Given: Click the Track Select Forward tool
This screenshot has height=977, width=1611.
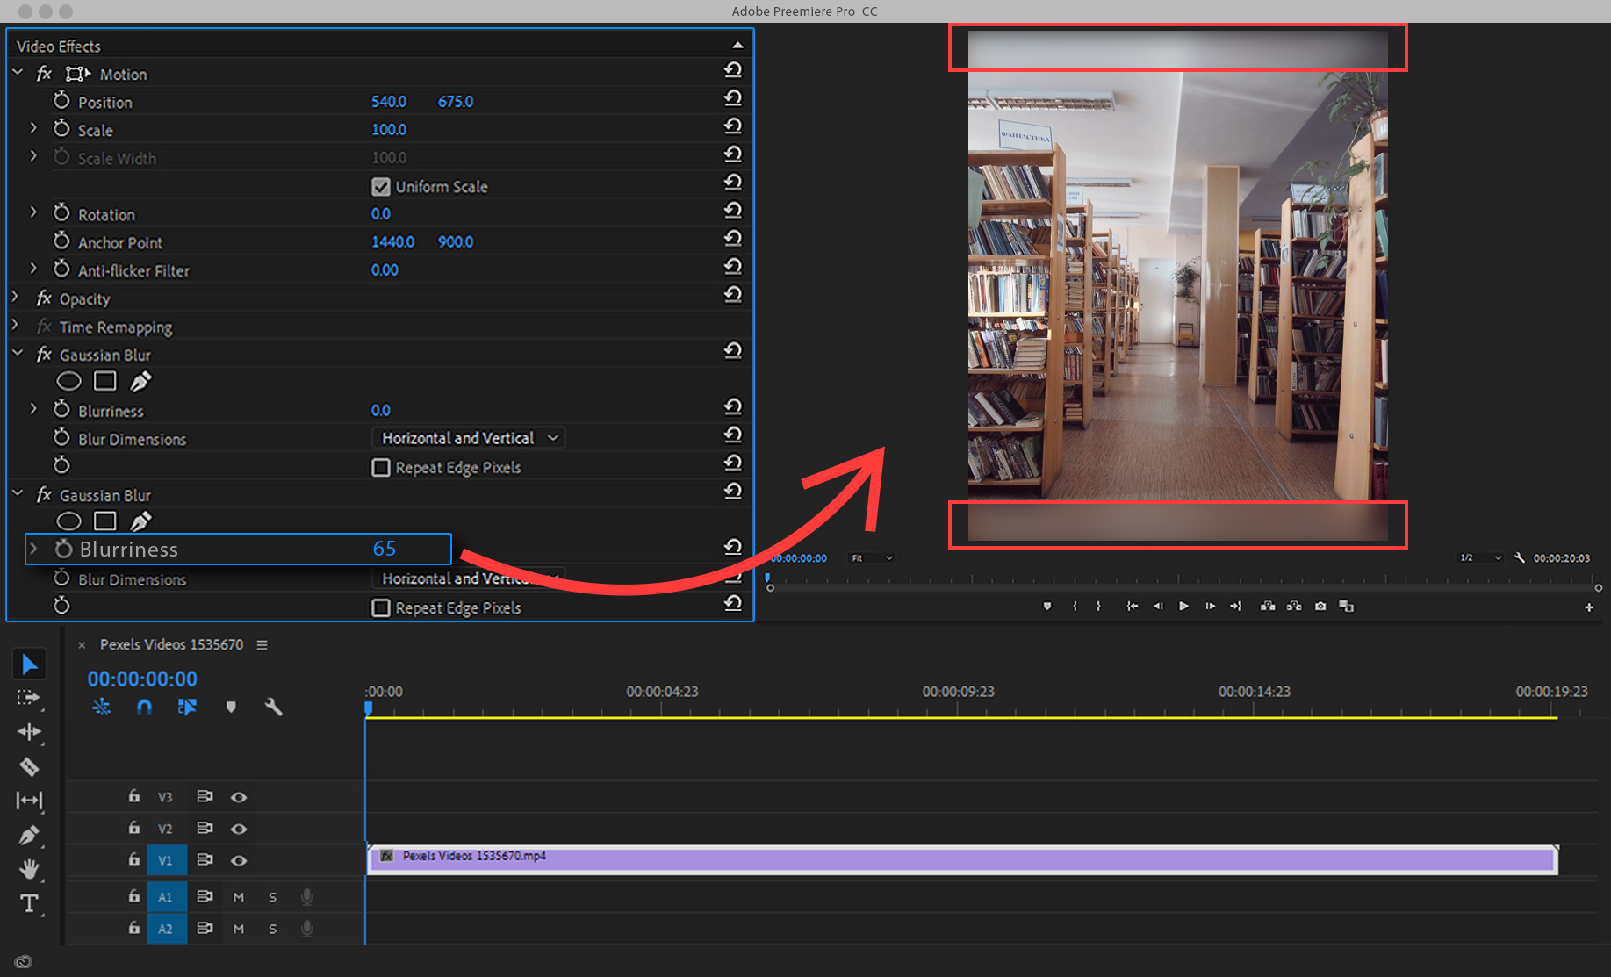Looking at the screenshot, I should click(x=29, y=698).
